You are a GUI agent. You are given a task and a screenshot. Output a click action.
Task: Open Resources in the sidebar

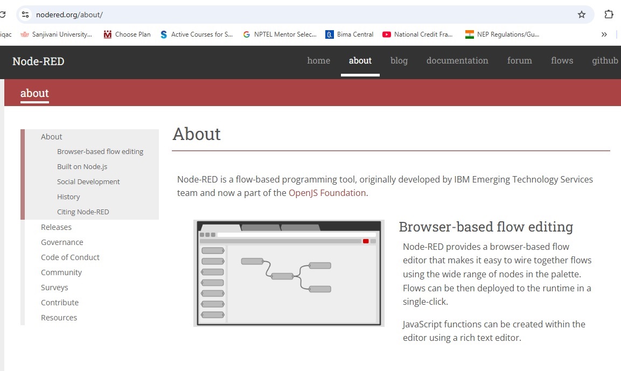tap(59, 318)
